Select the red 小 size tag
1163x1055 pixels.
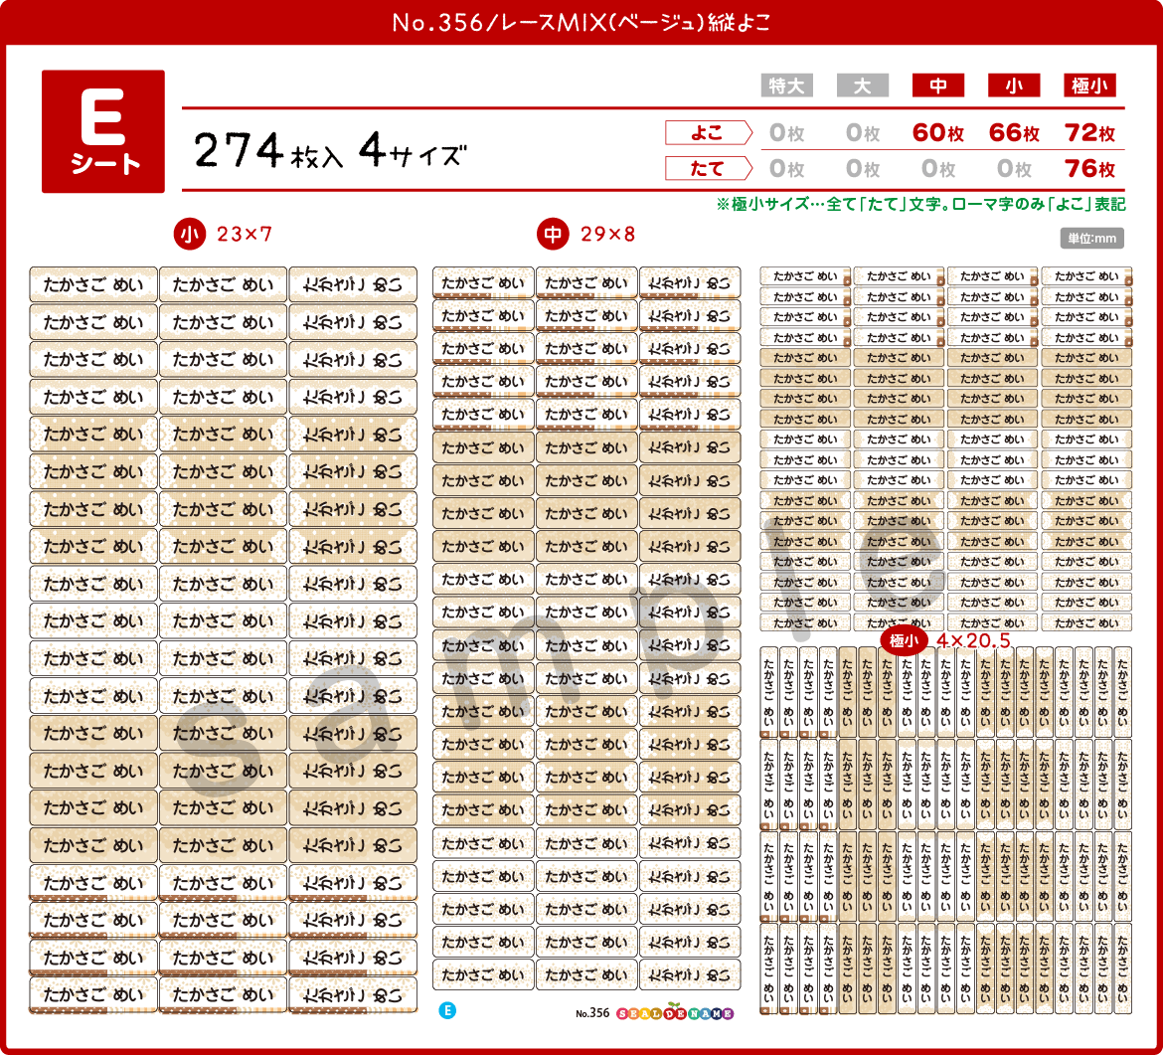(1014, 86)
